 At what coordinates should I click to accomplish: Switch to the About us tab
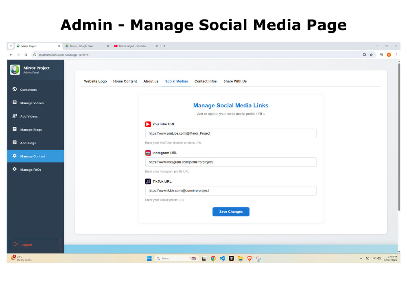(x=151, y=81)
